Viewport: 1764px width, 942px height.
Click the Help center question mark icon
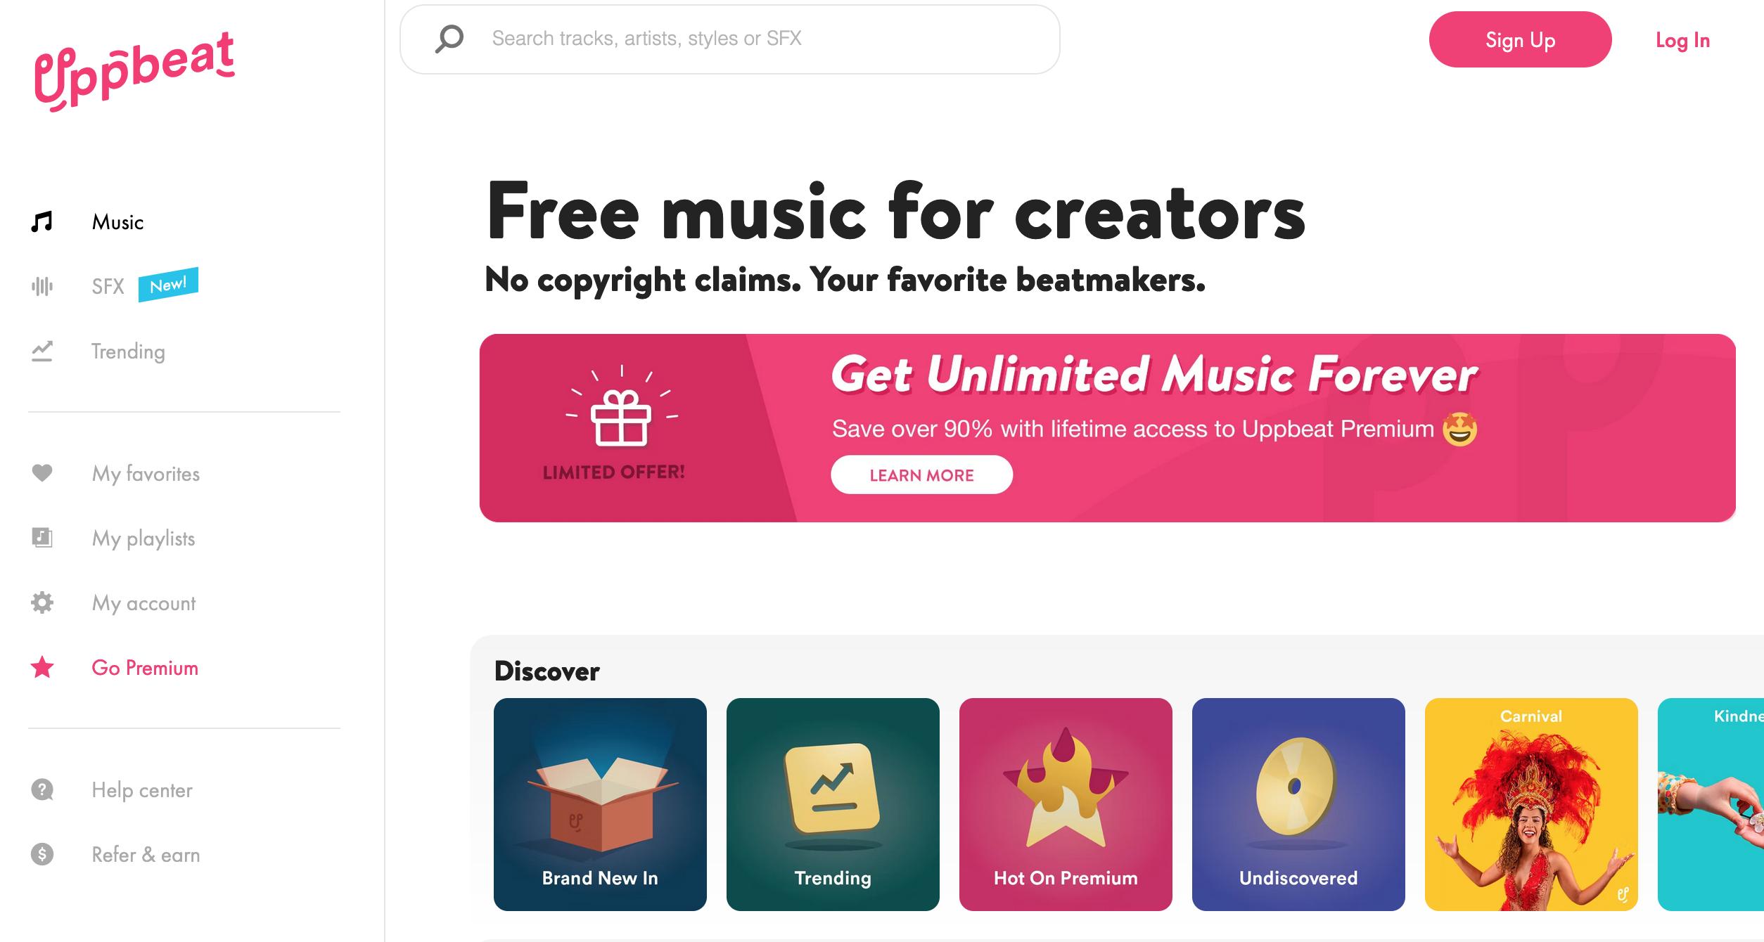[42, 789]
